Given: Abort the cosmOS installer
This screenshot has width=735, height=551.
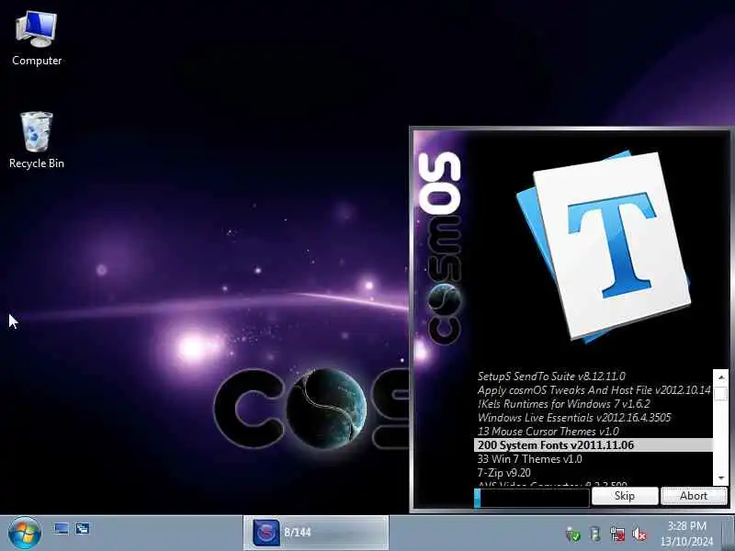Looking at the screenshot, I should (694, 496).
